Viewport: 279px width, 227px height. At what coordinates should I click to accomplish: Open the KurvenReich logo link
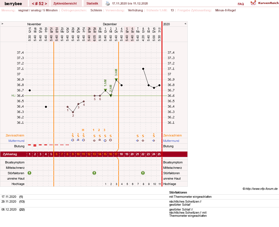(x=264, y=3)
